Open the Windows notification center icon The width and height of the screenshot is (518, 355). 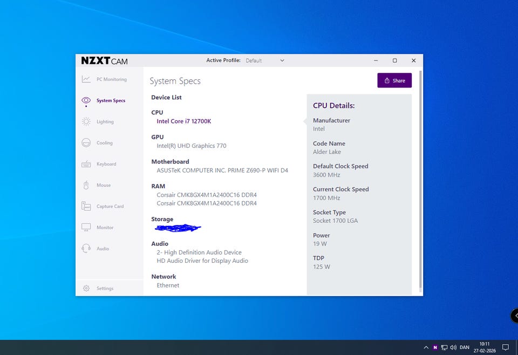pos(506,347)
